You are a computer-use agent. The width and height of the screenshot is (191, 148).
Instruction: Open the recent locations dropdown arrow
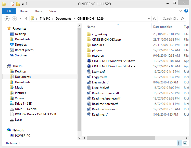pos(20,19)
